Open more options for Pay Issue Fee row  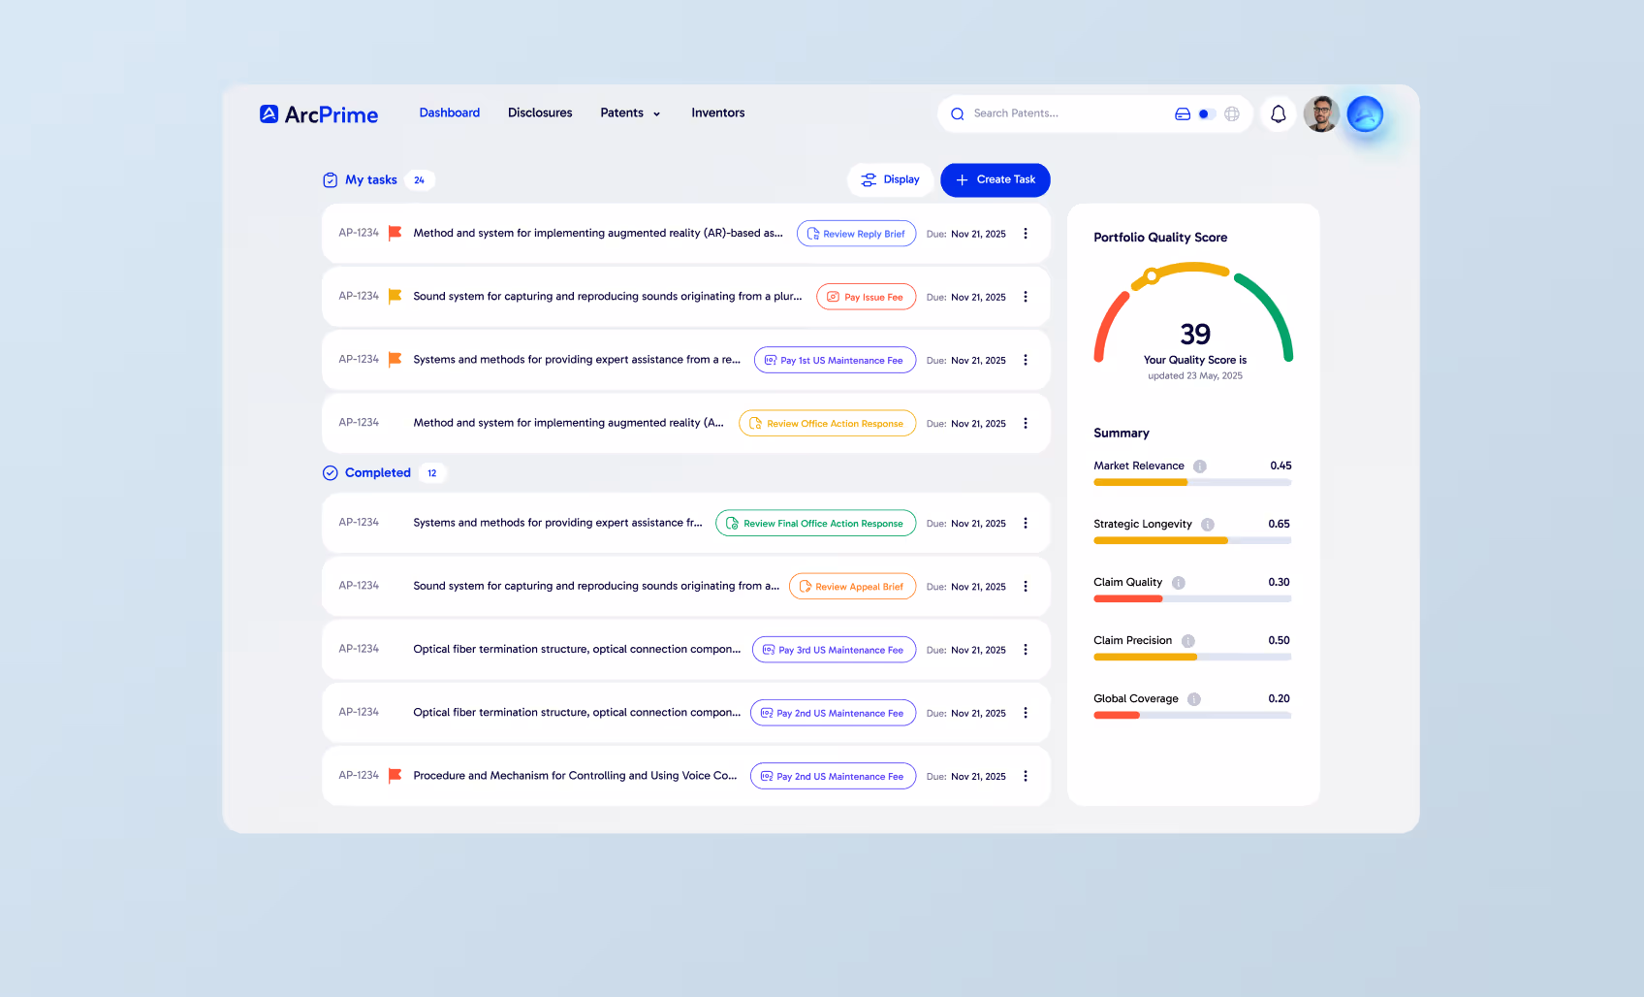click(1026, 297)
